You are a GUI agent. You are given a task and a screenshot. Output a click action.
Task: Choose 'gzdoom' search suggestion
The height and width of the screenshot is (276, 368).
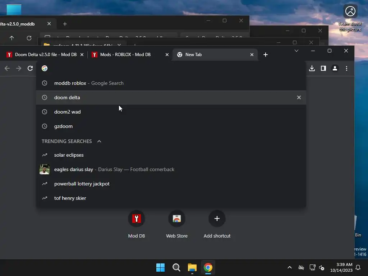click(x=171, y=126)
